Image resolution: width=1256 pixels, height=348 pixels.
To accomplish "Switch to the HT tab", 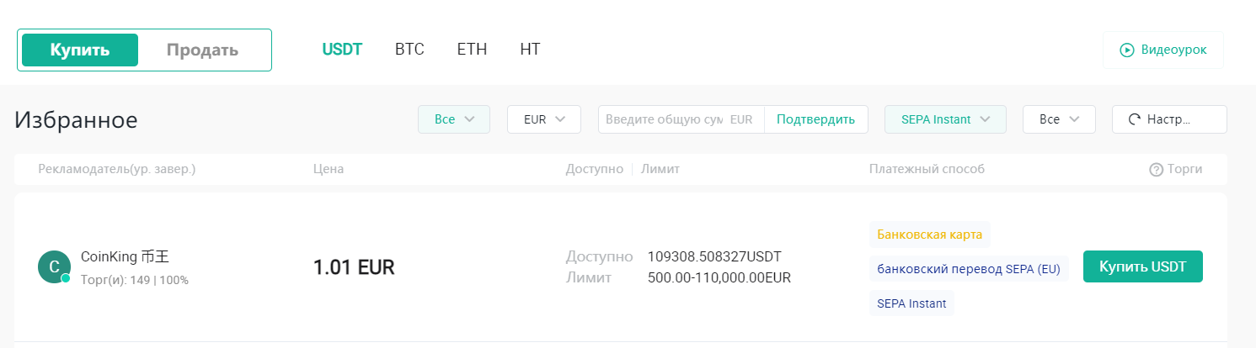I will tap(530, 50).
